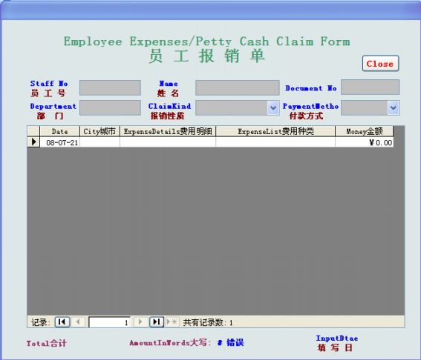Image resolution: width=421 pixels, height=360 pixels.
Task: Click the empty City cell in first row
Action: [99, 142]
